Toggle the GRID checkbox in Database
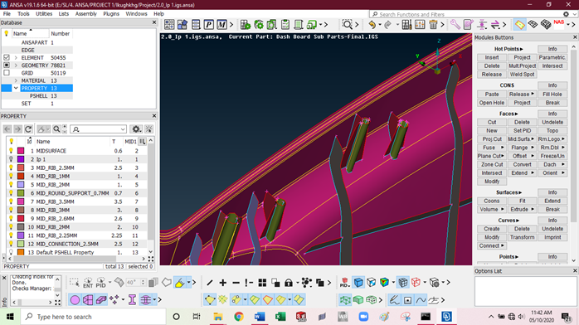Viewport: 579px width, 325px height. (7, 73)
